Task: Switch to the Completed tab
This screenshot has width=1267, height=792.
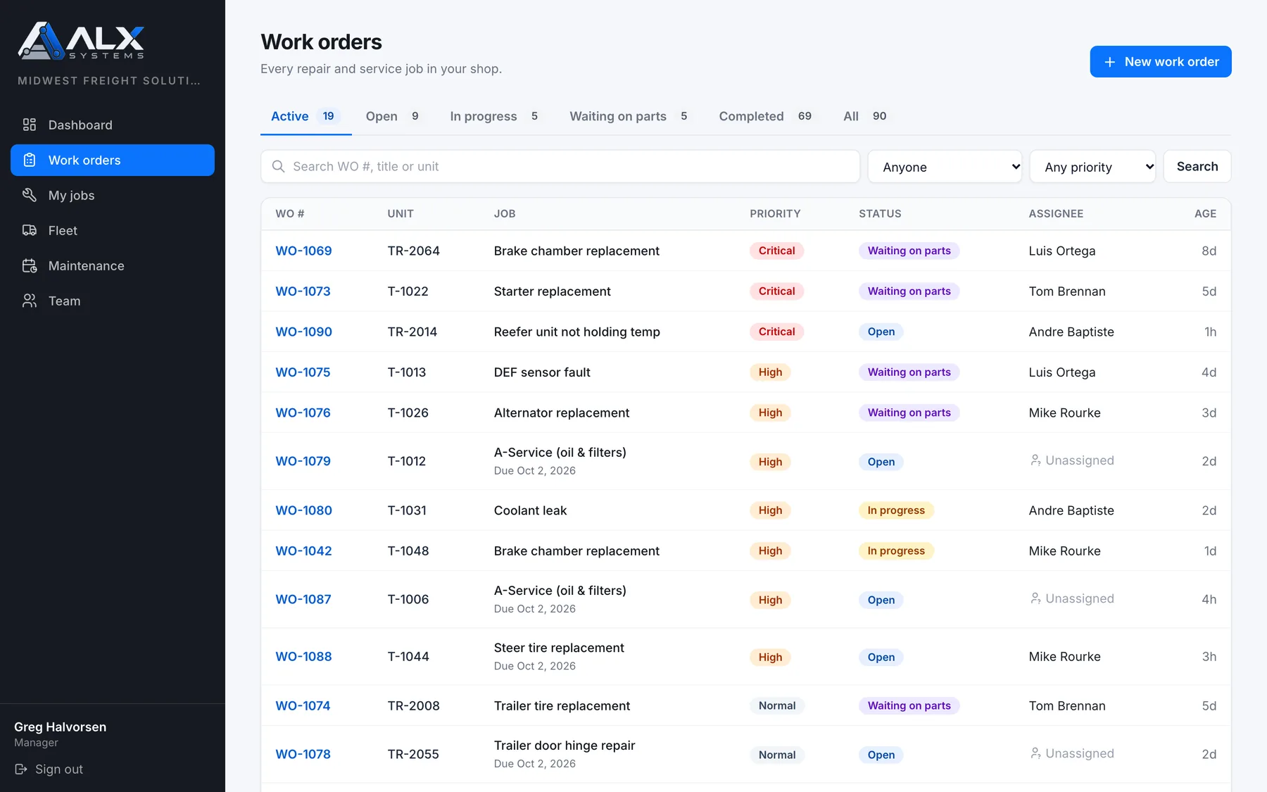Action: [x=766, y=116]
